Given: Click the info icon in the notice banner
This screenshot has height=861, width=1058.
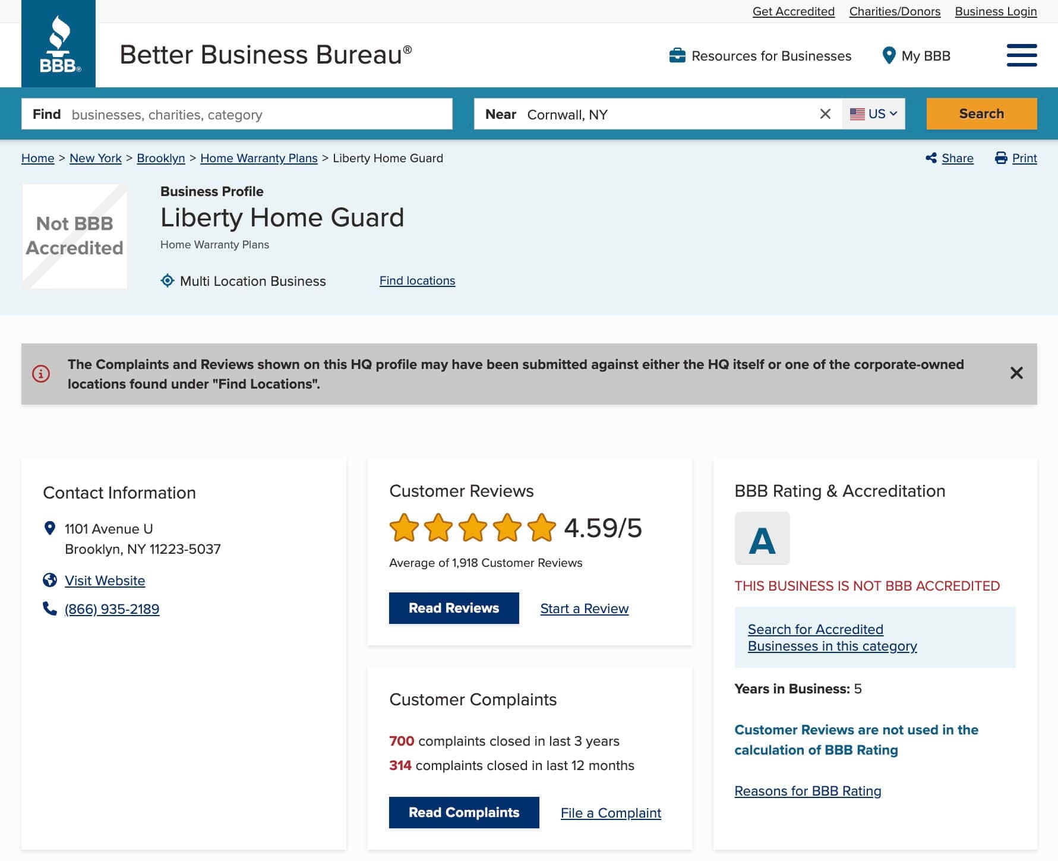Looking at the screenshot, I should pyautogui.click(x=41, y=374).
